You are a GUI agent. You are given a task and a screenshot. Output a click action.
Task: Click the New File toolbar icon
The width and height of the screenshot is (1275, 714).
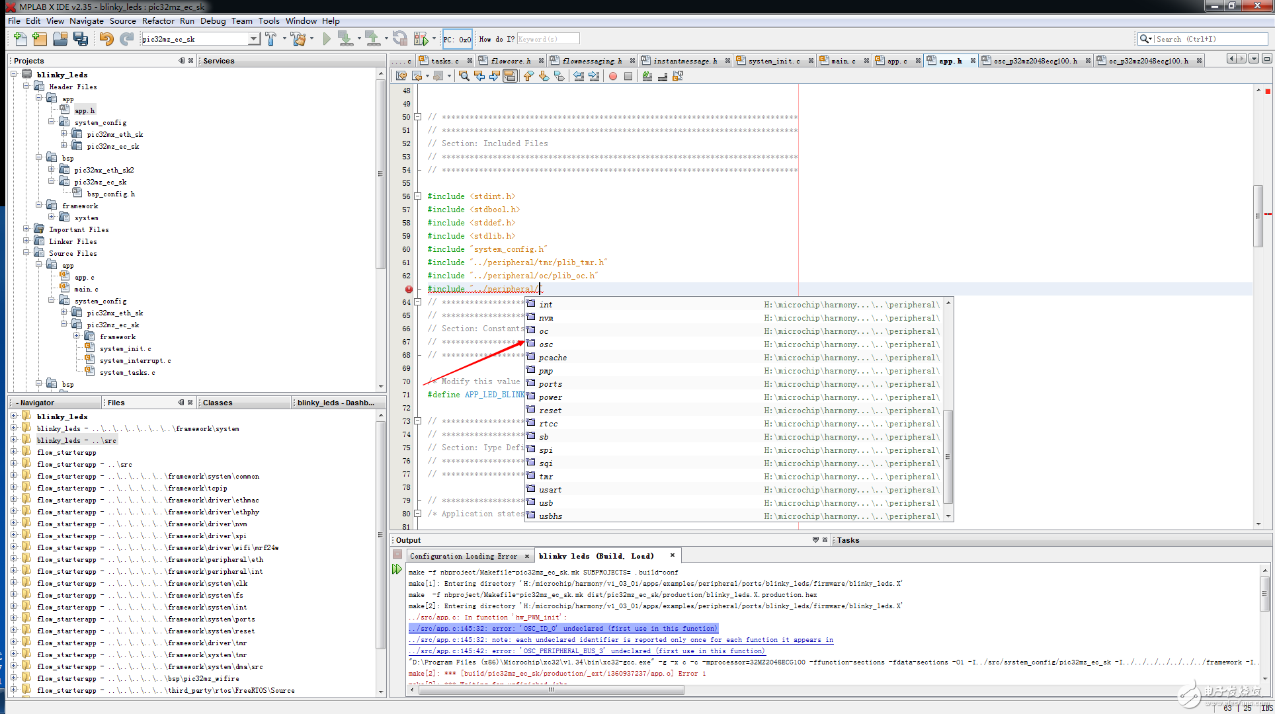coord(20,39)
